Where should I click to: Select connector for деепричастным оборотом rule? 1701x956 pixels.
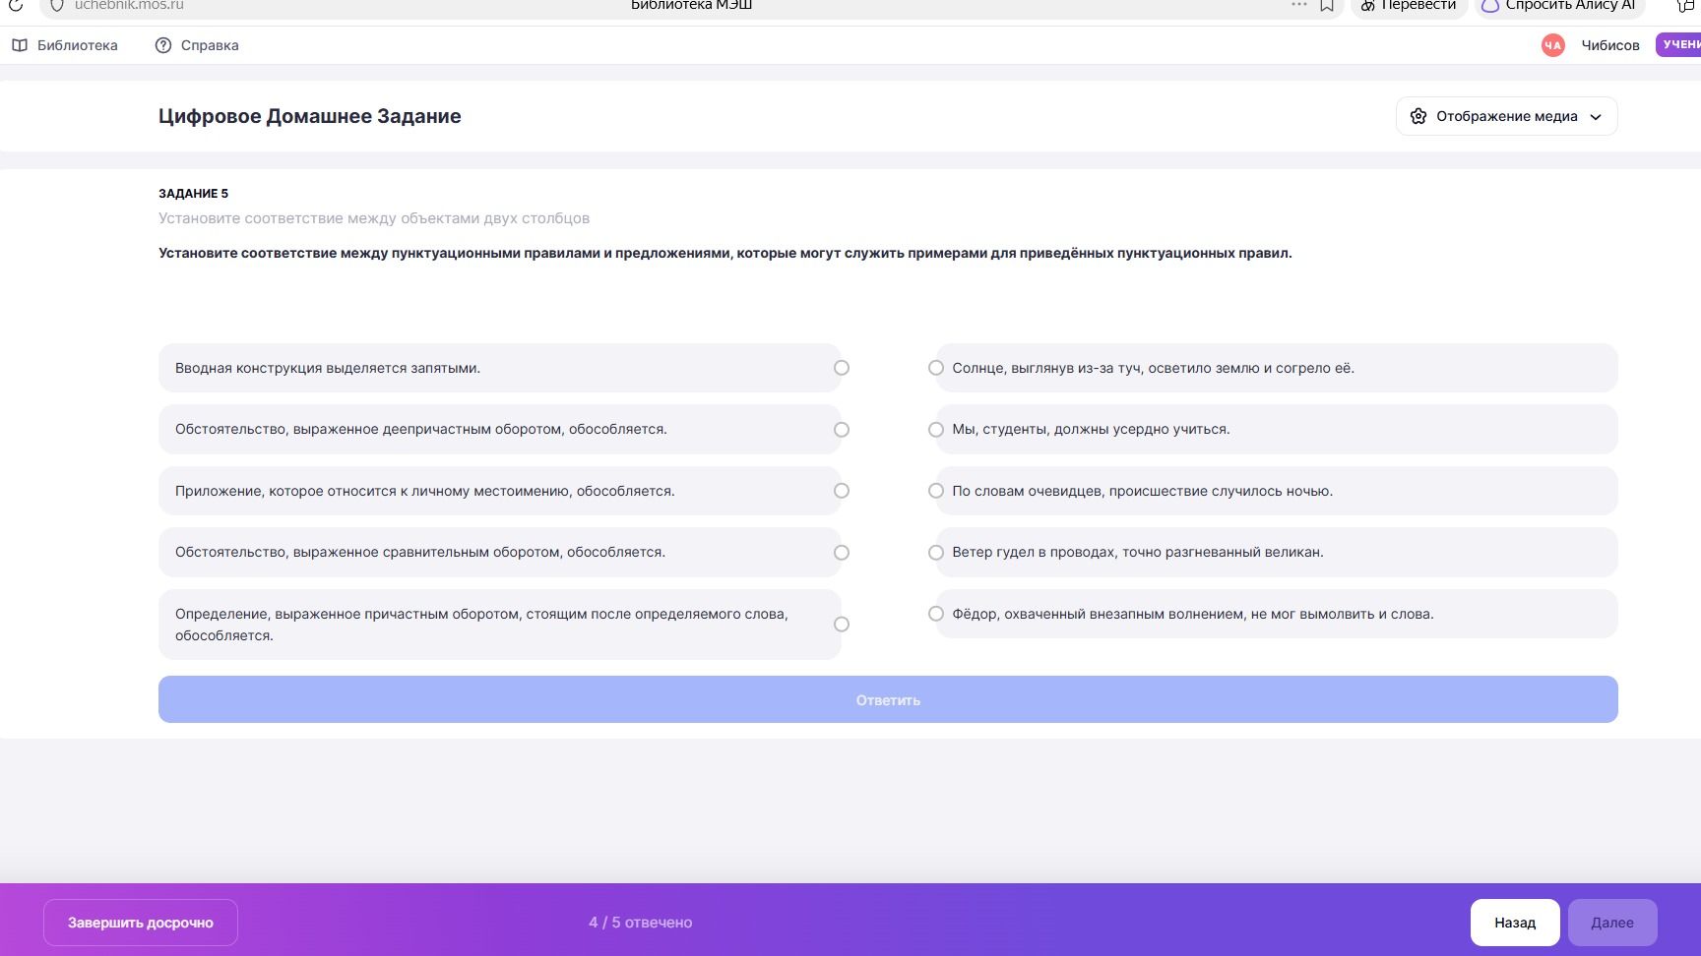tap(842, 430)
